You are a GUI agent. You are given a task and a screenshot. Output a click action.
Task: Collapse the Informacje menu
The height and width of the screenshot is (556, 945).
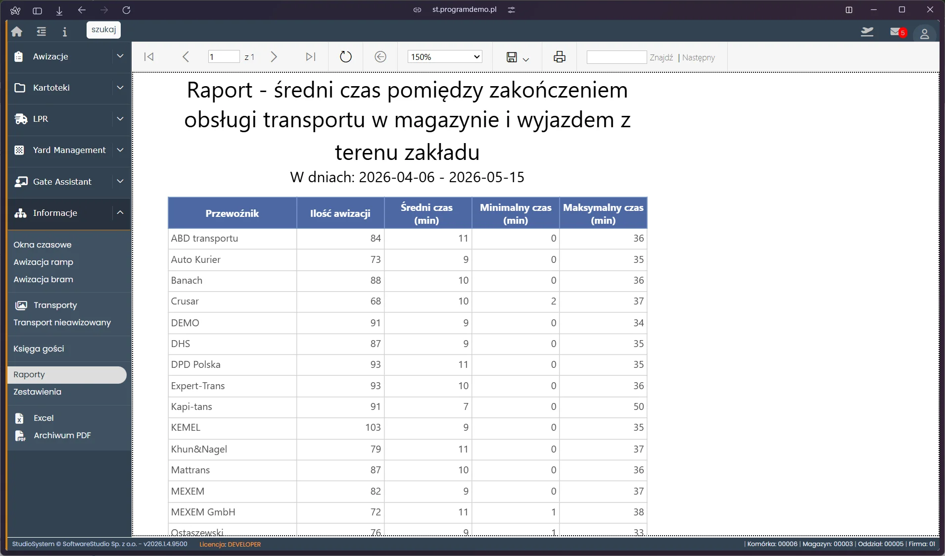point(120,213)
